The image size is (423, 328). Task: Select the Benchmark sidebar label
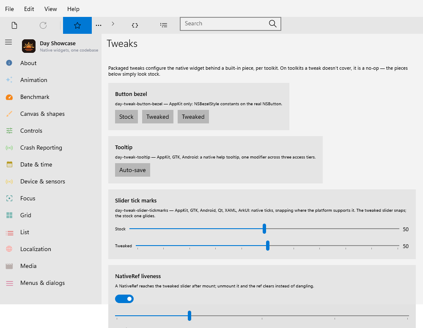pos(35,97)
